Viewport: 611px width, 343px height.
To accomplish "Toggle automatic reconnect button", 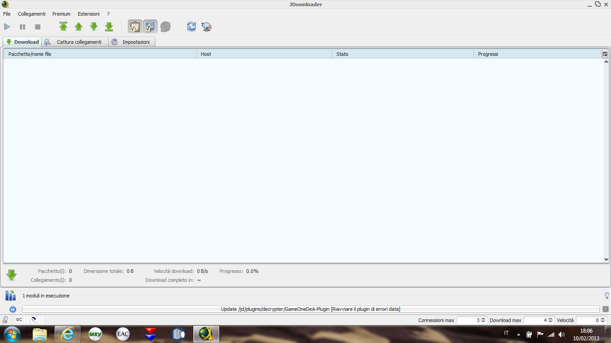I will [x=150, y=27].
